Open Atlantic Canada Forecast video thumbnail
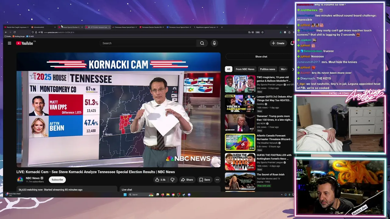The image size is (390, 219). click(x=240, y=142)
